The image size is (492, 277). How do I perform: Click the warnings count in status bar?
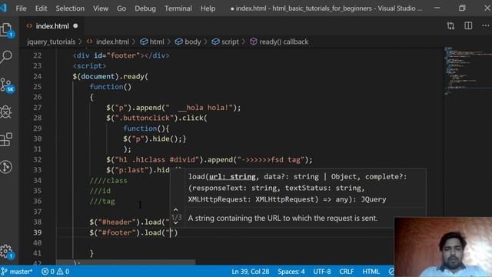[63, 272]
